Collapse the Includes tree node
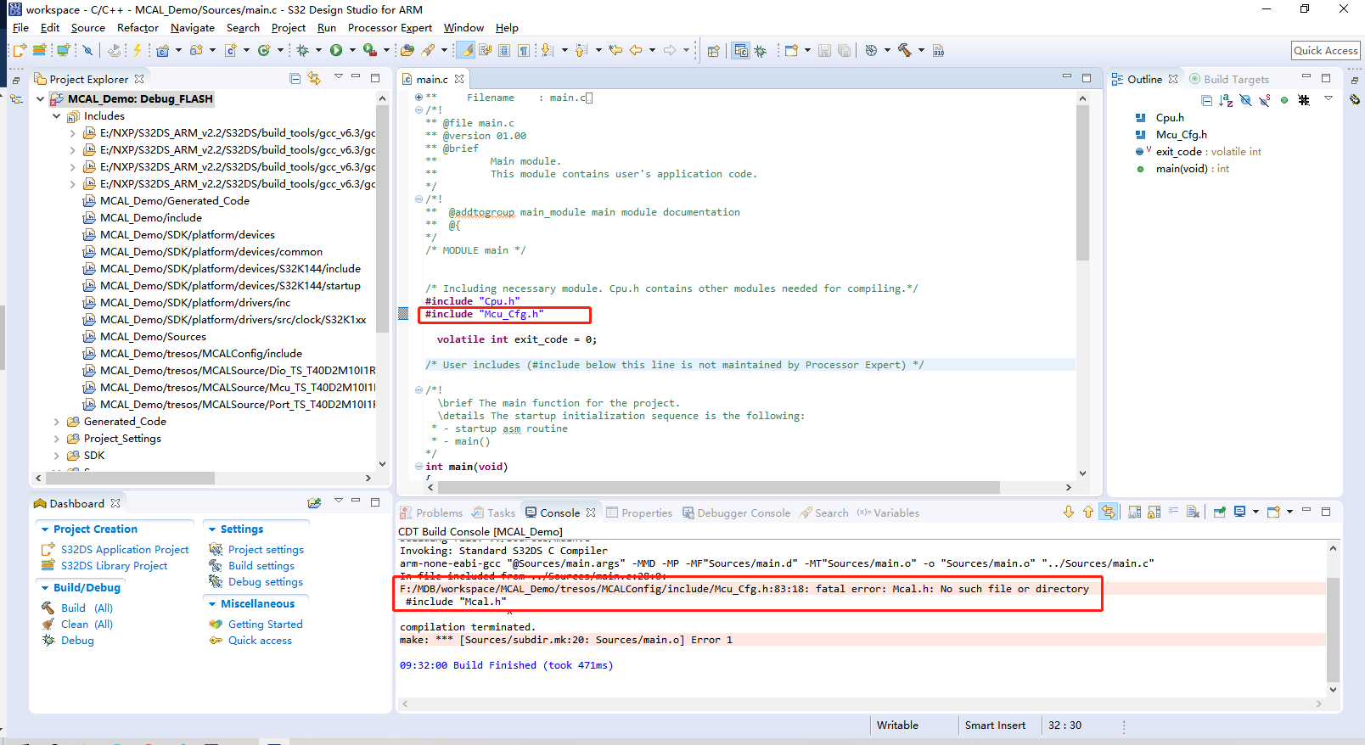The height and width of the screenshot is (745, 1365). pyautogui.click(x=57, y=116)
